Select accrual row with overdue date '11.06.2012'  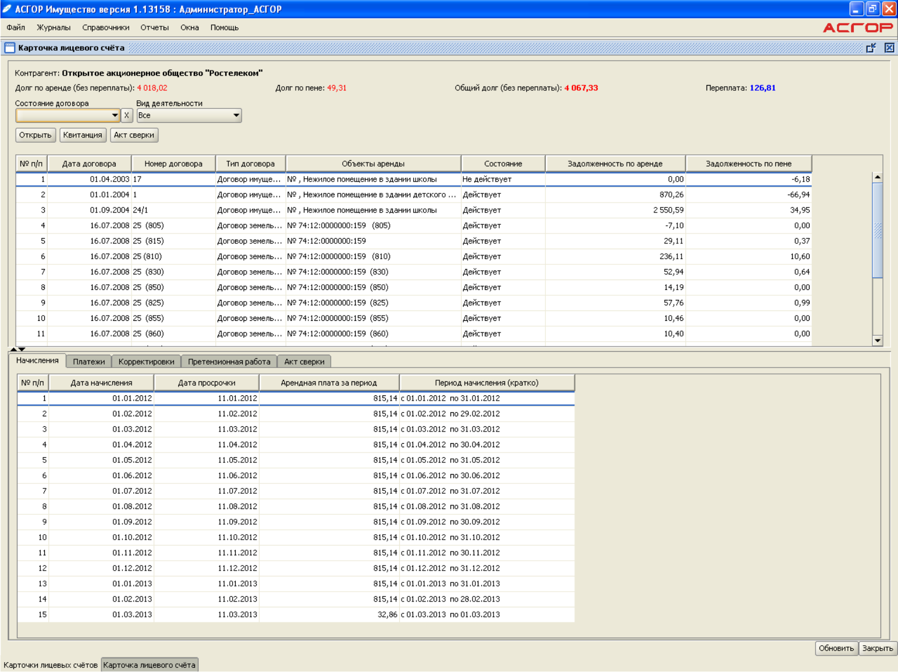(x=296, y=475)
